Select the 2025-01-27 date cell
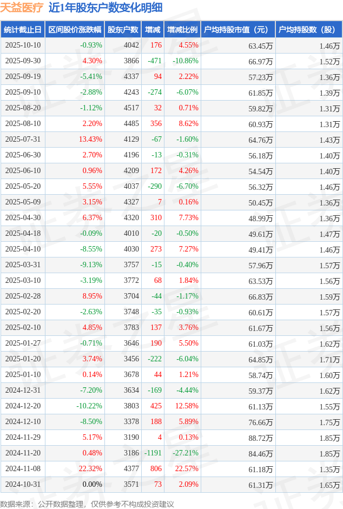343x509 pixels. pos(23,343)
